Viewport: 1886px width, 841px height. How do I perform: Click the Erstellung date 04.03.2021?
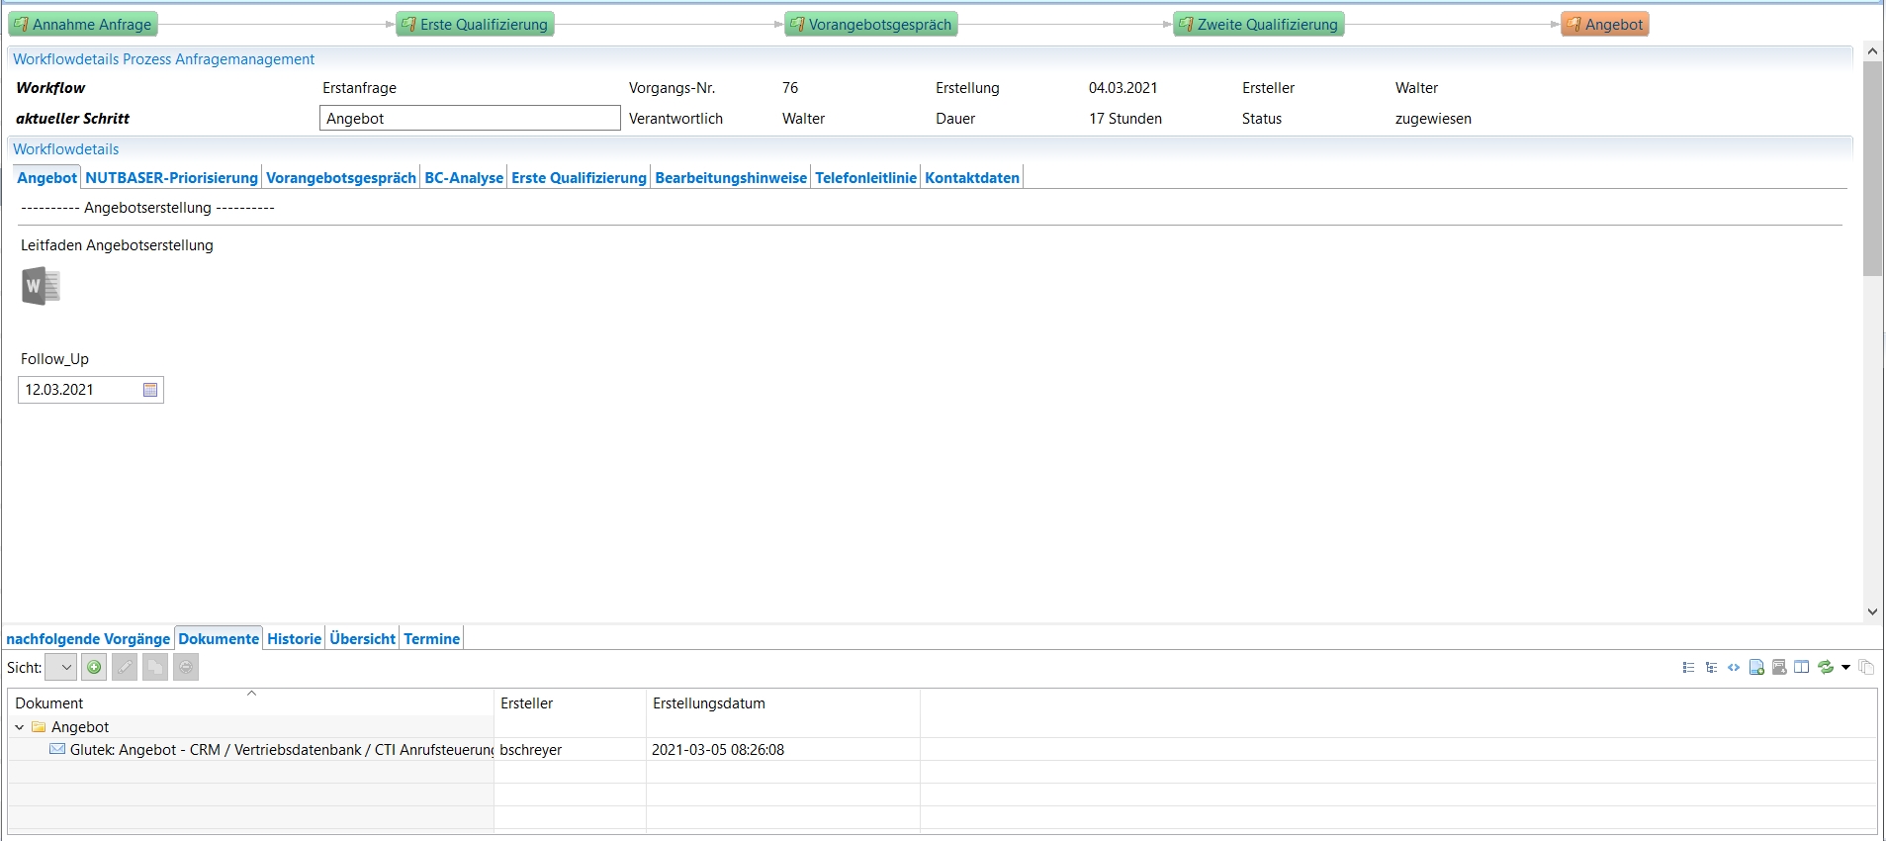click(1123, 88)
